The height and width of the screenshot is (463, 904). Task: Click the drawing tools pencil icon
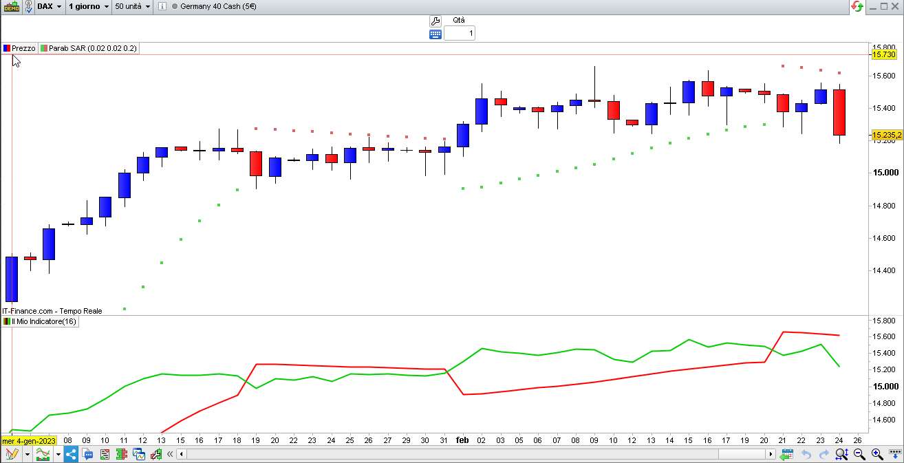pos(11,454)
